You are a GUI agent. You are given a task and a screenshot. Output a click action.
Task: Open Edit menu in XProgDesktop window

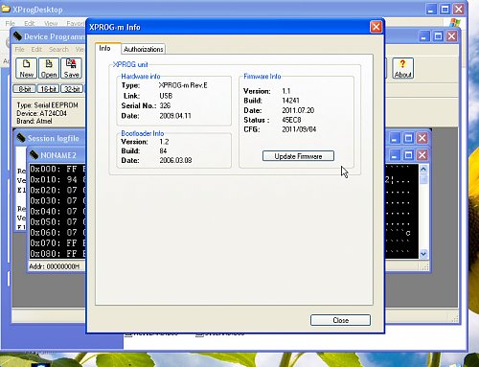[30, 23]
